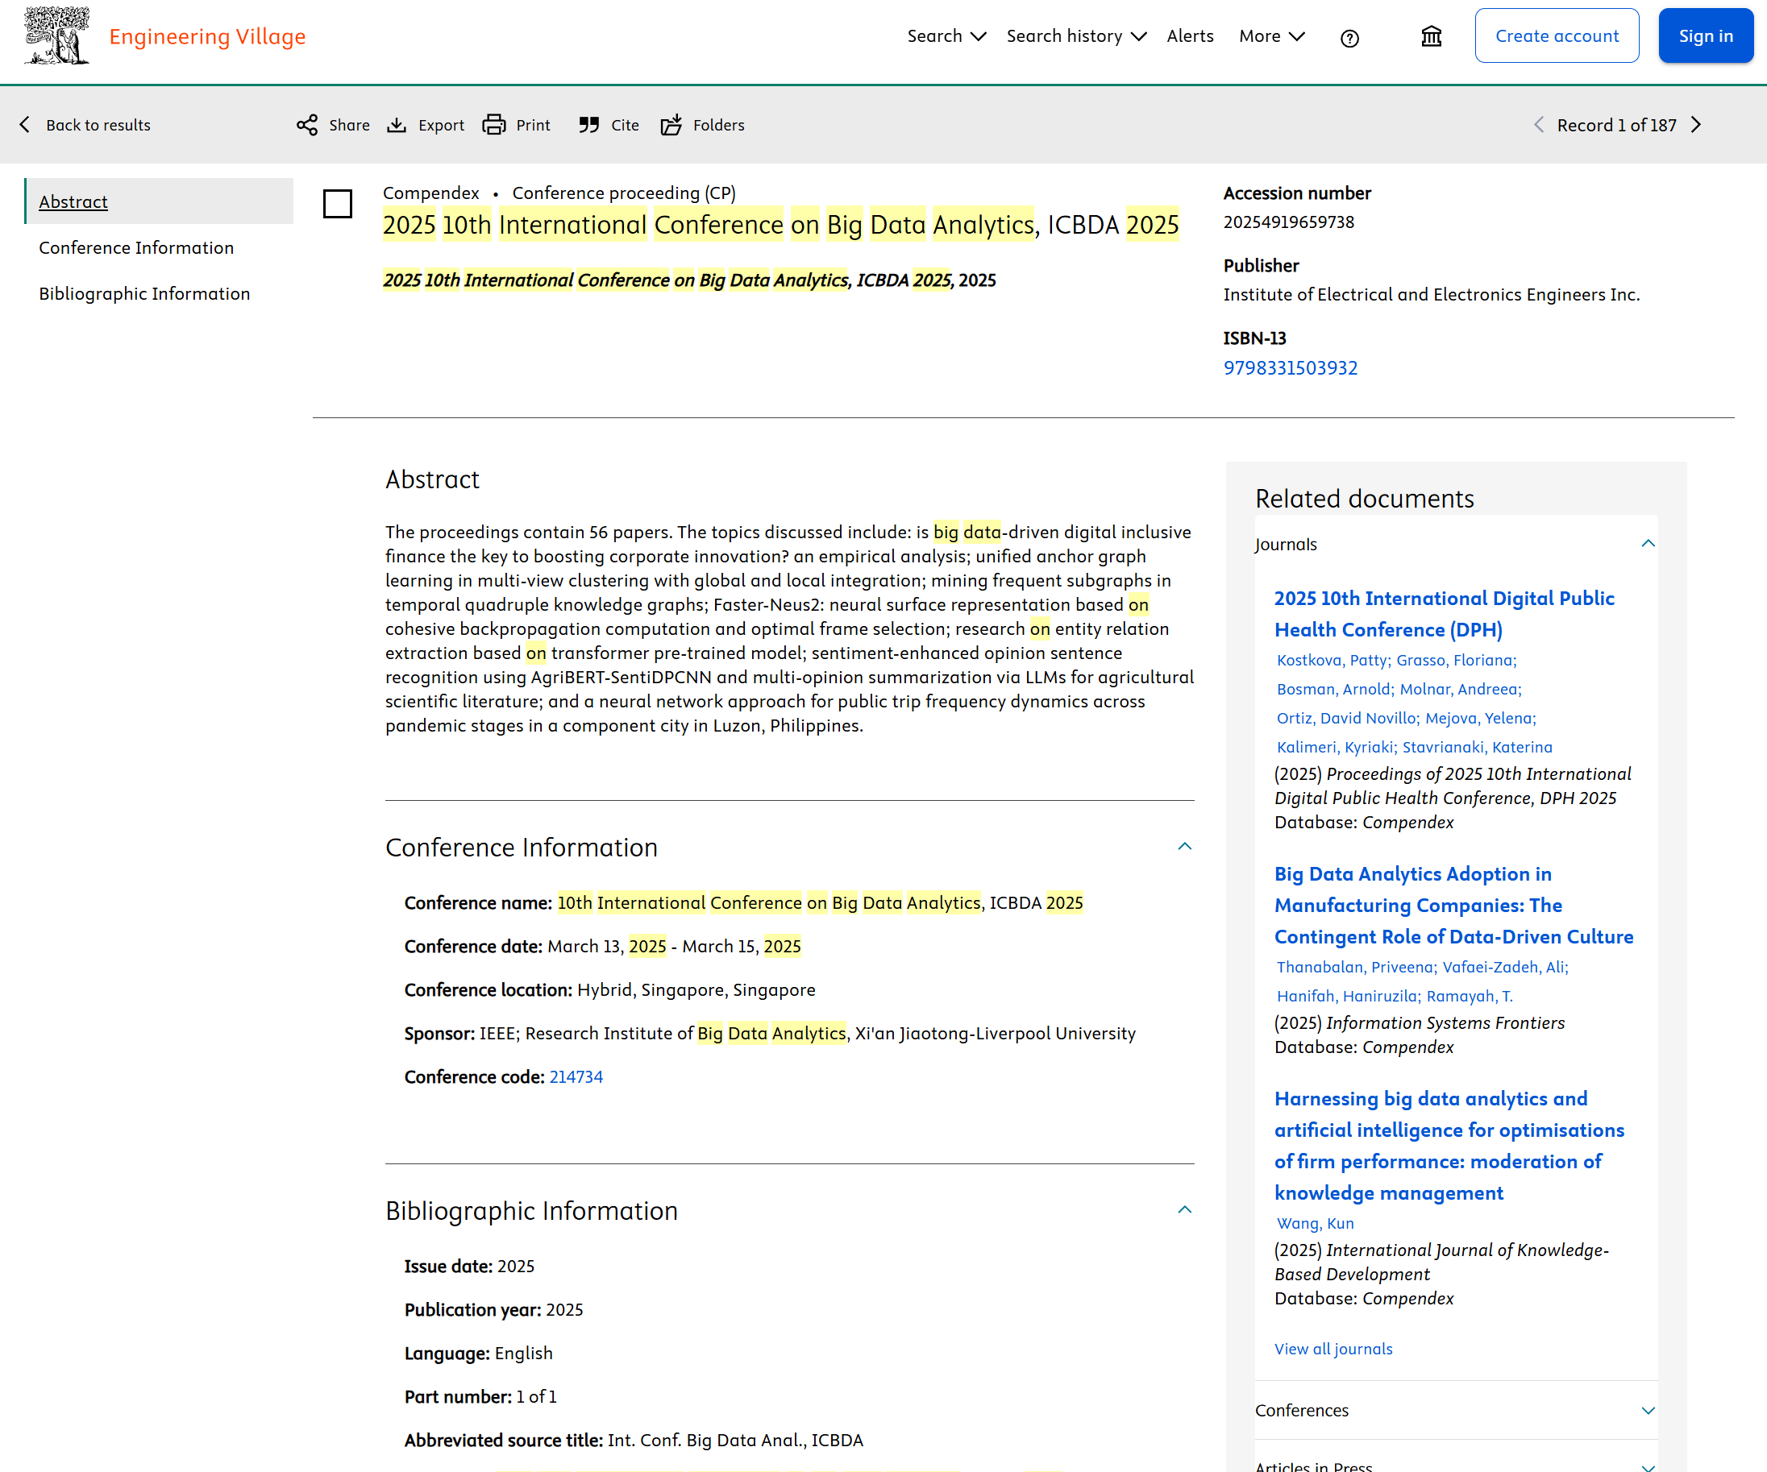
Task: Open the help question mark icon
Action: (x=1349, y=38)
